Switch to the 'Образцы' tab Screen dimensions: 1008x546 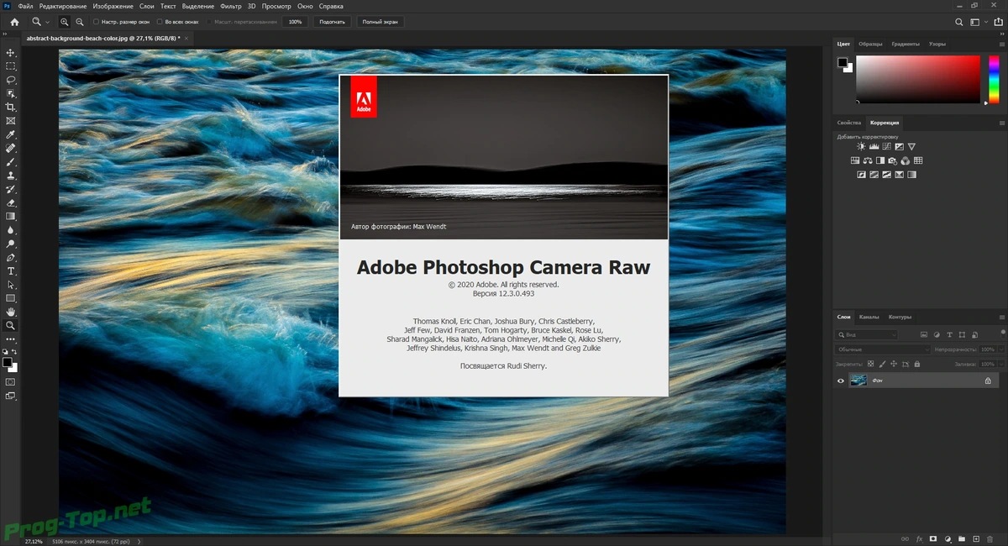(870, 44)
